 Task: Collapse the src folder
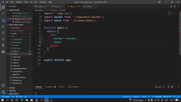[x=13, y=37]
